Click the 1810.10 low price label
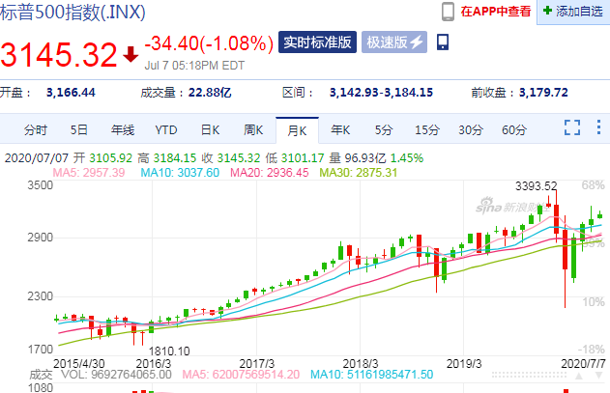This screenshot has width=610, height=393. 169,351
